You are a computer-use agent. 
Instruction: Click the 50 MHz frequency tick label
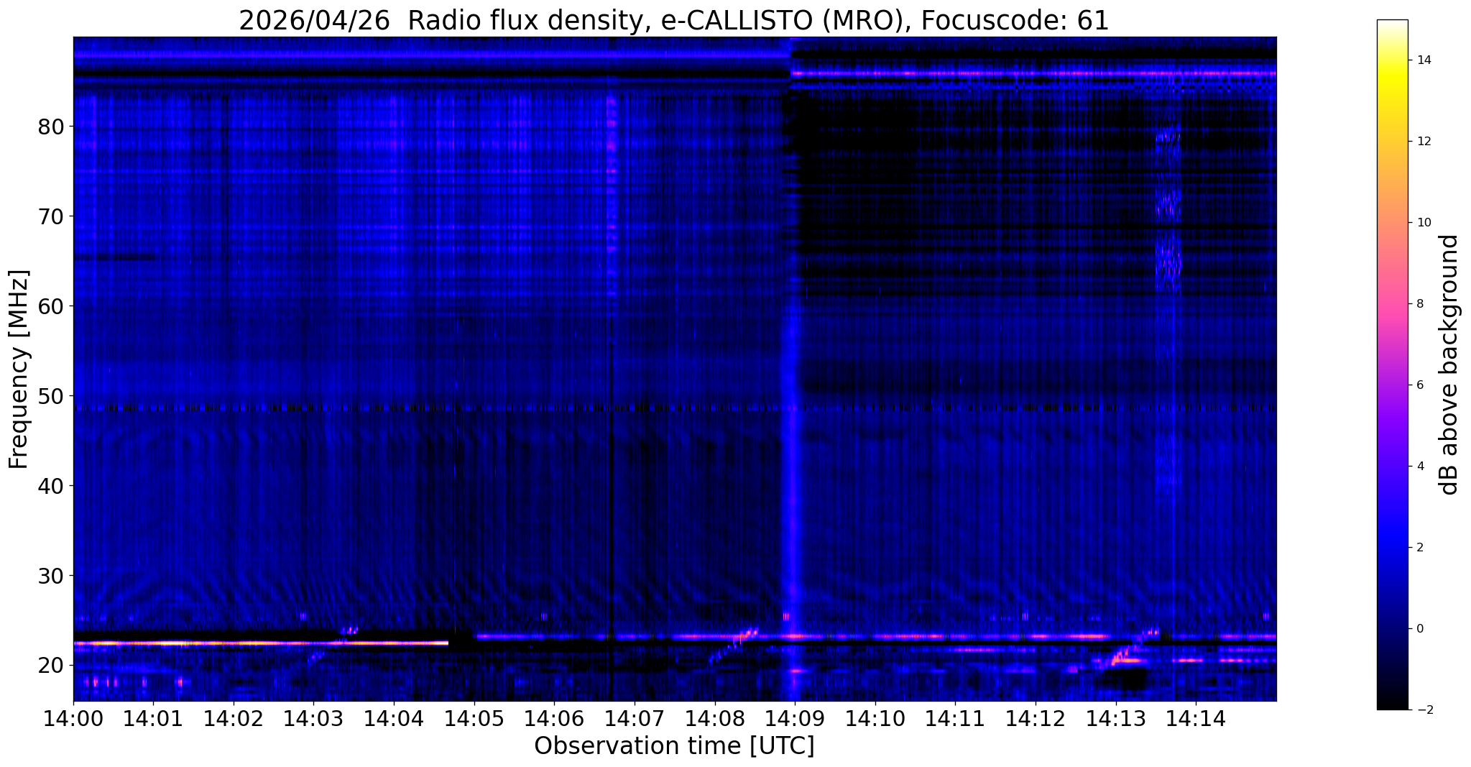pyautogui.click(x=51, y=396)
